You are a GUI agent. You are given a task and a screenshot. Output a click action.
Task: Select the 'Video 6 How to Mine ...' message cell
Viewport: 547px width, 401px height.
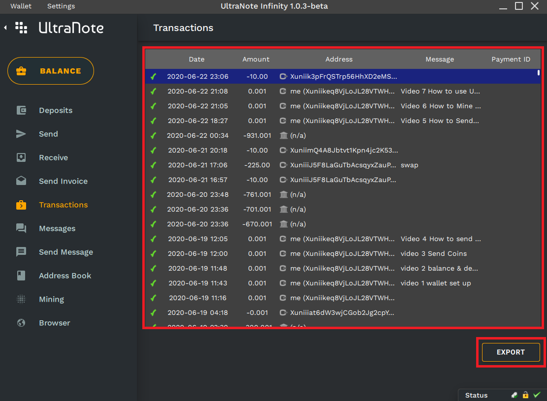[441, 106]
